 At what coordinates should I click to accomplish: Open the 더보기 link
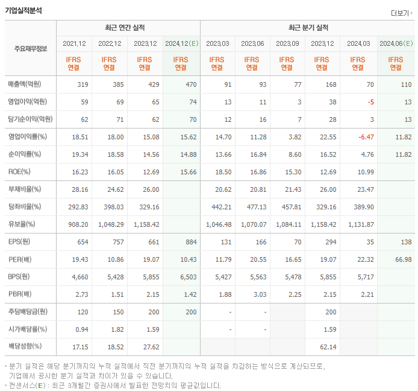tap(402, 13)
